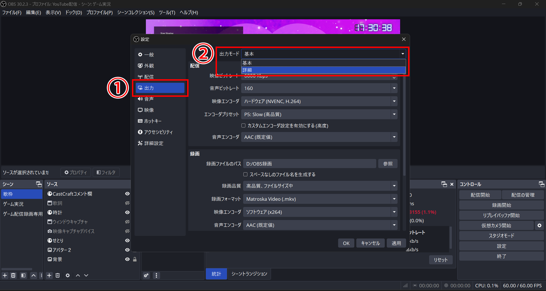Hide 時計 source visibility

[x=127, y=212]
